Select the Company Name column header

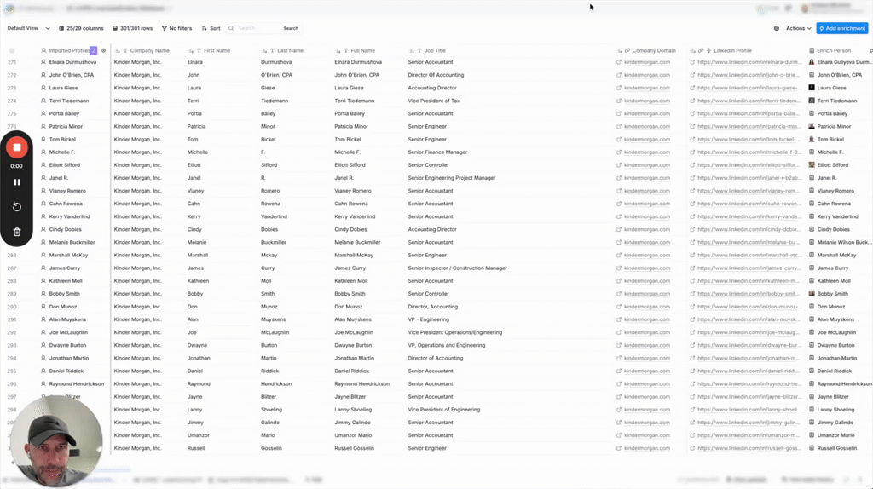click(149, 51)
